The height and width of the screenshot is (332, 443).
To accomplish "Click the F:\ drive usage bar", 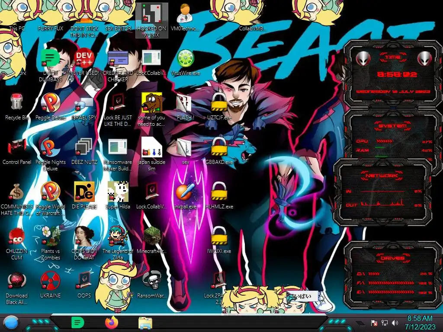I will coord(395,283).
